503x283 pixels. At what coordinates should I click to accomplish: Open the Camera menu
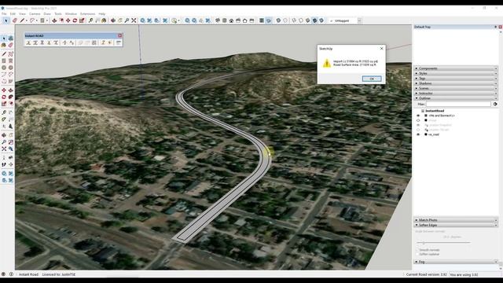coord(35,14)
